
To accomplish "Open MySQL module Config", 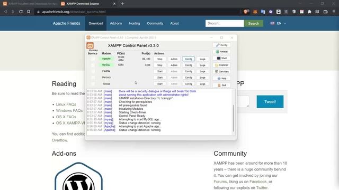I will pyautogui.click(x=189, y=65).
